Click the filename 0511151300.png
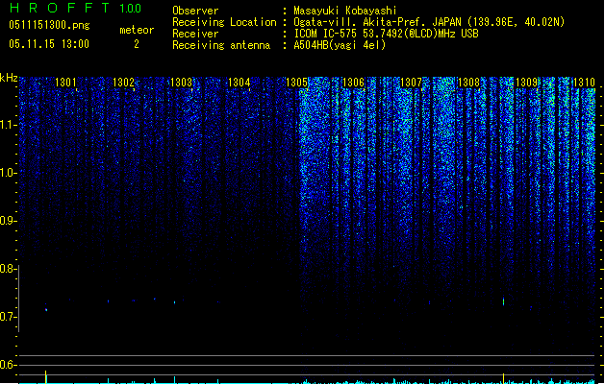 pos(49,25)
